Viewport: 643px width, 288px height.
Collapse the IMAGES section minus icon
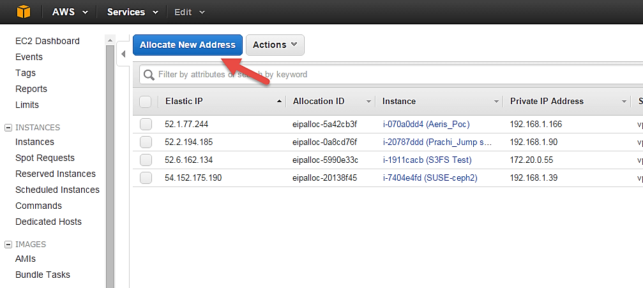click(x=8, y=245)
